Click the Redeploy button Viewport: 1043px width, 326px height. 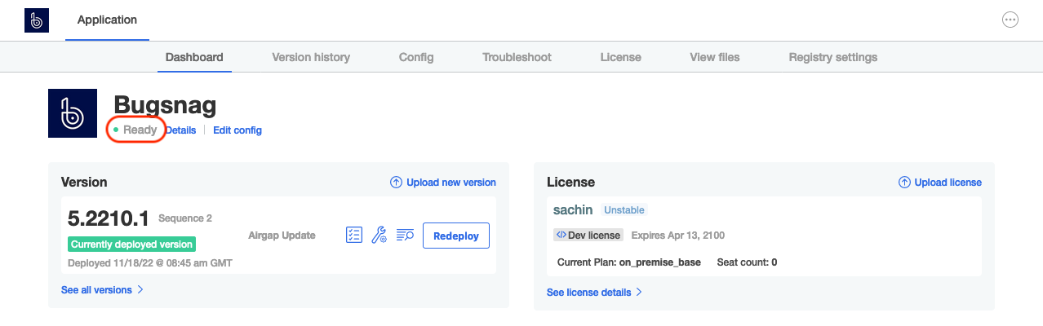tap(456, 236)
